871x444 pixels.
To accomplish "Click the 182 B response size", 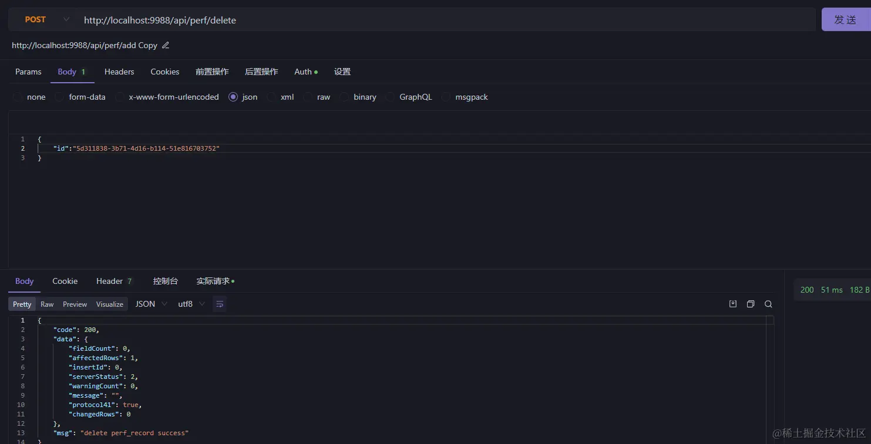I will pos(859,290).
